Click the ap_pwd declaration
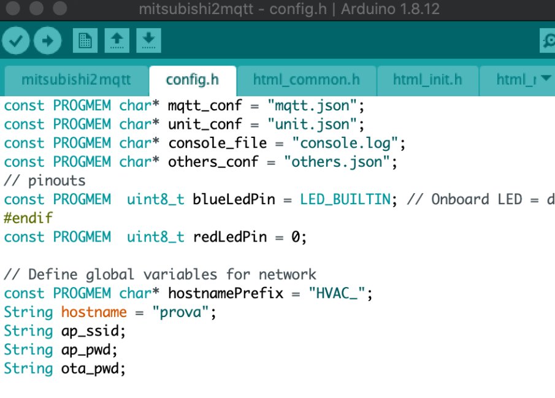Viewport: 555px width, 398px height. pyautogui.click(x=61, y=350)
